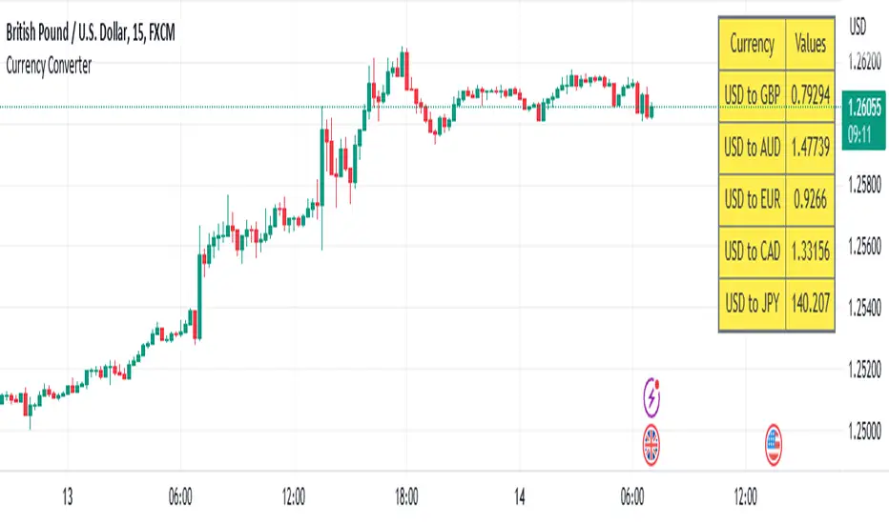Select the USD to GBP table row label
Image resolution: width=889 pixels, height=524 pixels.
click(752, 96)
